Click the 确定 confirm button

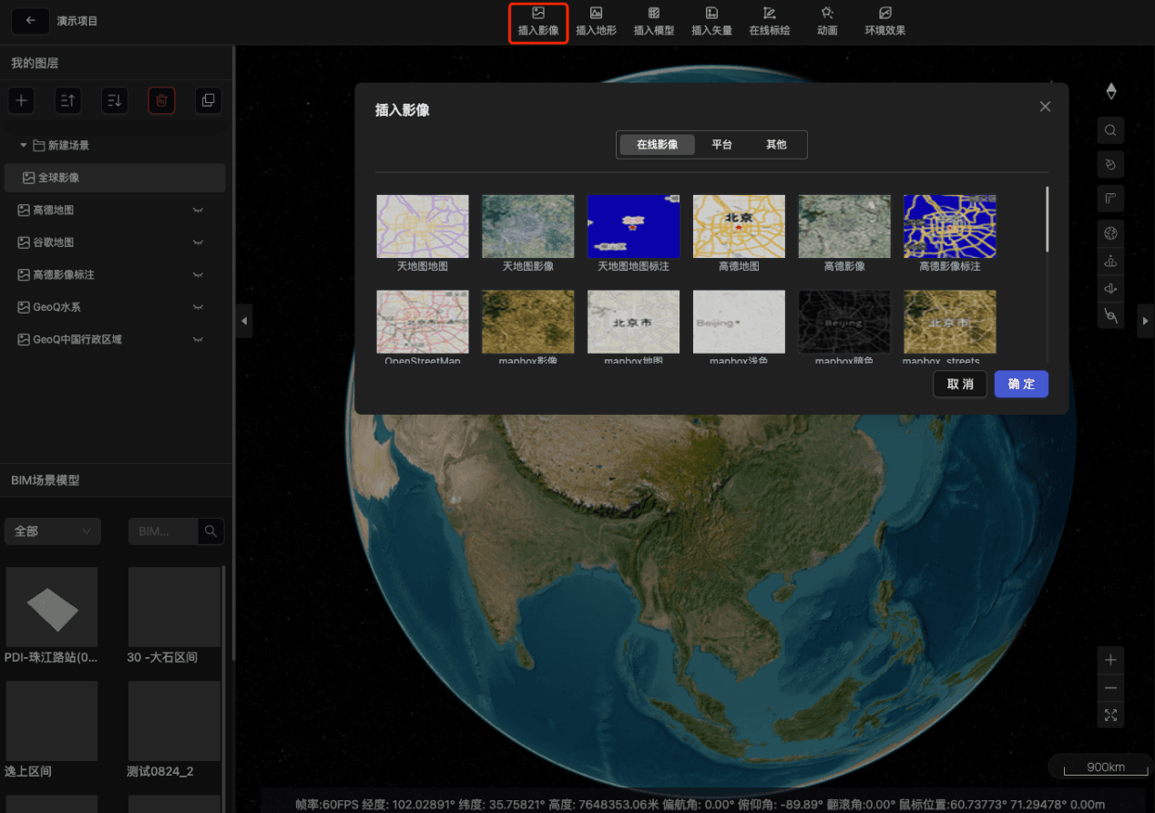[x=1021, y=384]
